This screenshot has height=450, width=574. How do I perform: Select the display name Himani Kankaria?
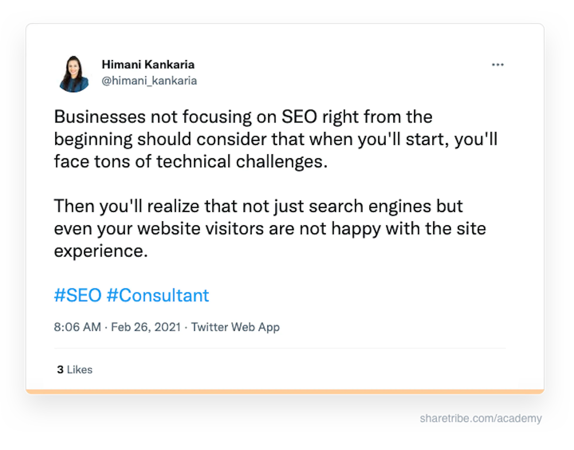tap(148, 64)
